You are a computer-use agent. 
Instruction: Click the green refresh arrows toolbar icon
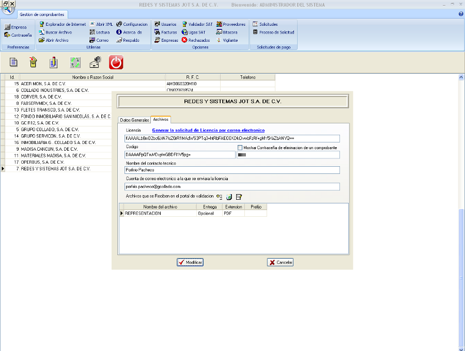point(75,62)
